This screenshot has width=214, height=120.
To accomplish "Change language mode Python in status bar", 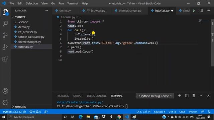I will (193, 112).
